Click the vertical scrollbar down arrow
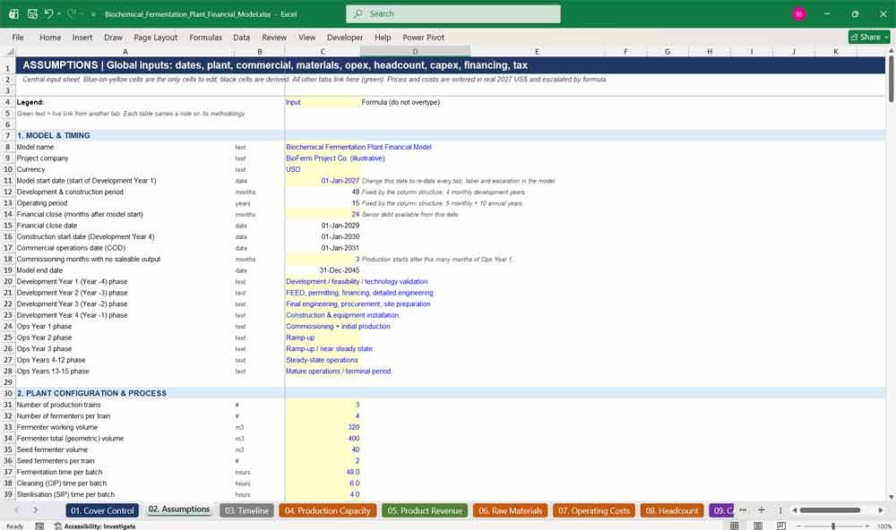Viewport: 896px width, 530px height. point(891,498)
